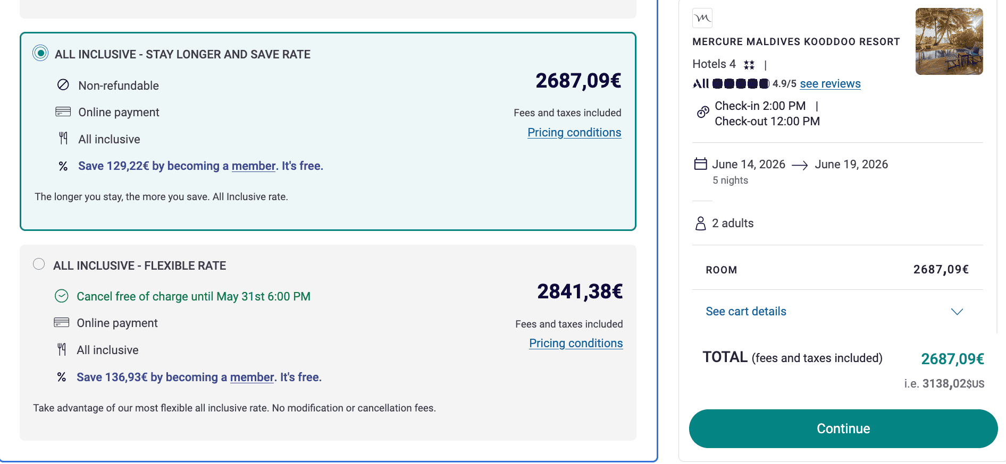This screenshot has height=464, width=1006.
Task: Click the member link in Save 136,93€ offer
Action: (x=252, y=377)
